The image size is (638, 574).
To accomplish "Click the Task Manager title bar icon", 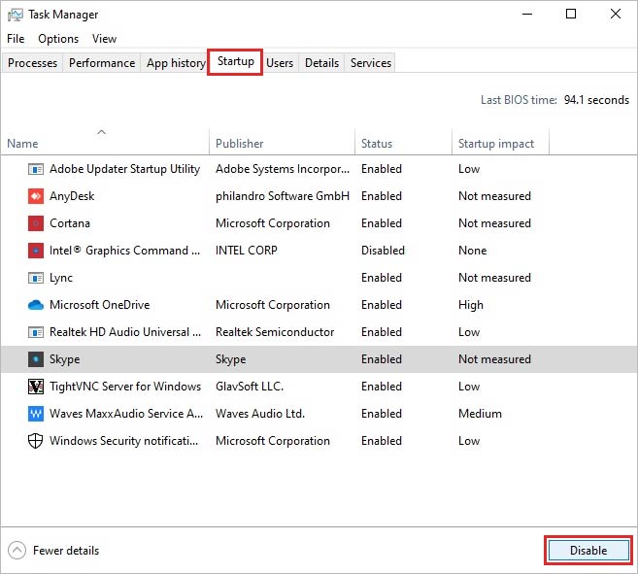I will [16, 16].
